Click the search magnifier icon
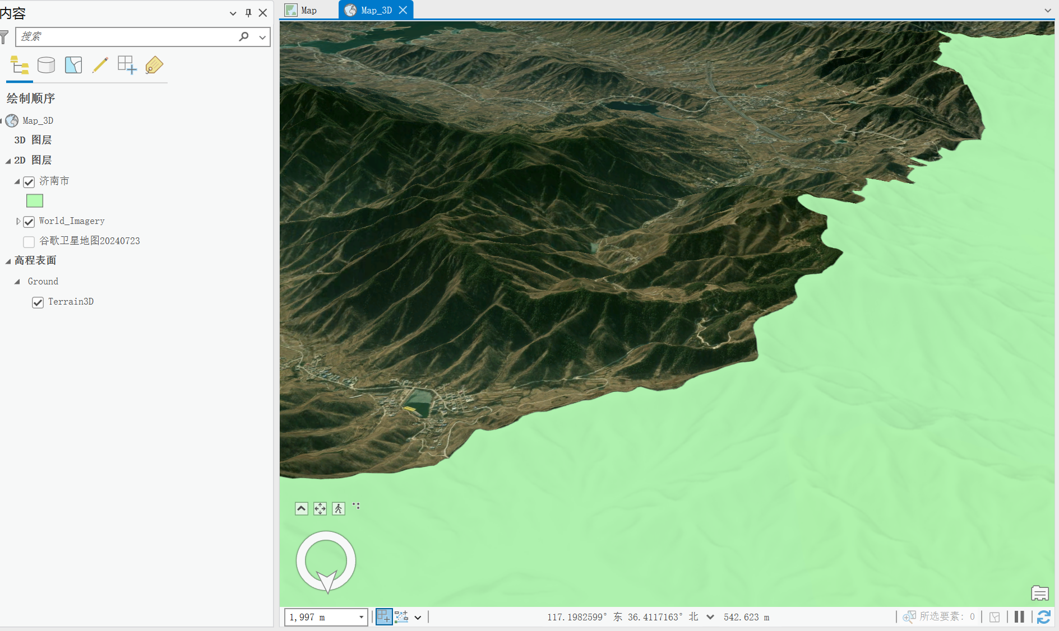The height and width of the screenshot is (631, 1059). pos(244,36)
